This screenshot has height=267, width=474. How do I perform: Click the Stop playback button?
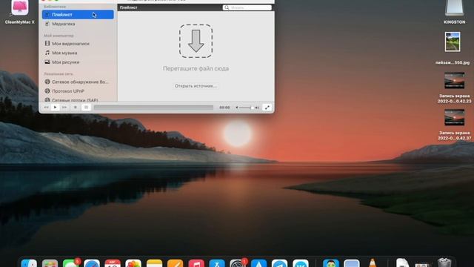coord(76,107)
